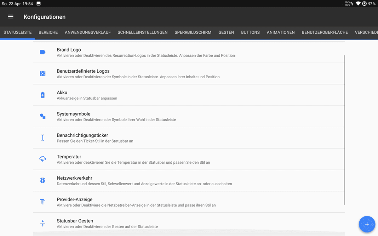
Task: Tap the battery indicator showing 97 %
Action: (x=369, y=3)
